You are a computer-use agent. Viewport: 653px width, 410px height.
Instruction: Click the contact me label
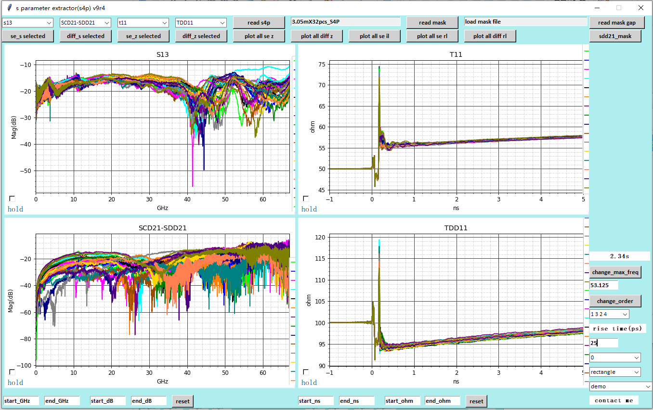click(x=614, y=400)
